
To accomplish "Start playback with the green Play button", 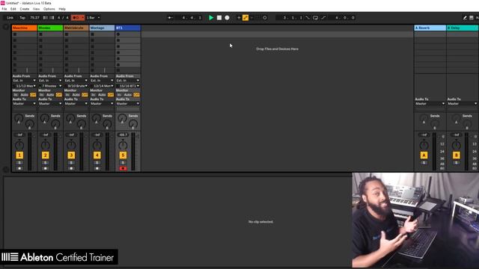I will (211, 18).
